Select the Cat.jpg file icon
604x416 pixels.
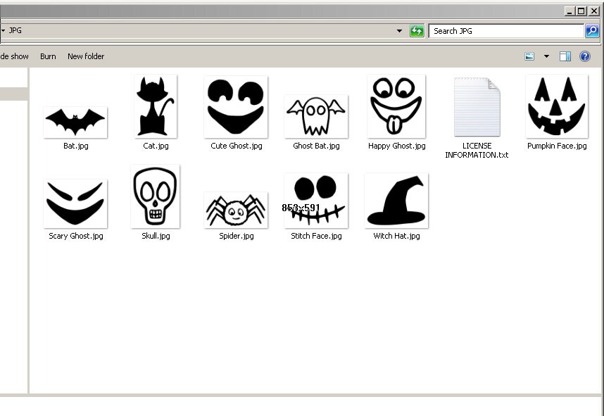(155, 106)
